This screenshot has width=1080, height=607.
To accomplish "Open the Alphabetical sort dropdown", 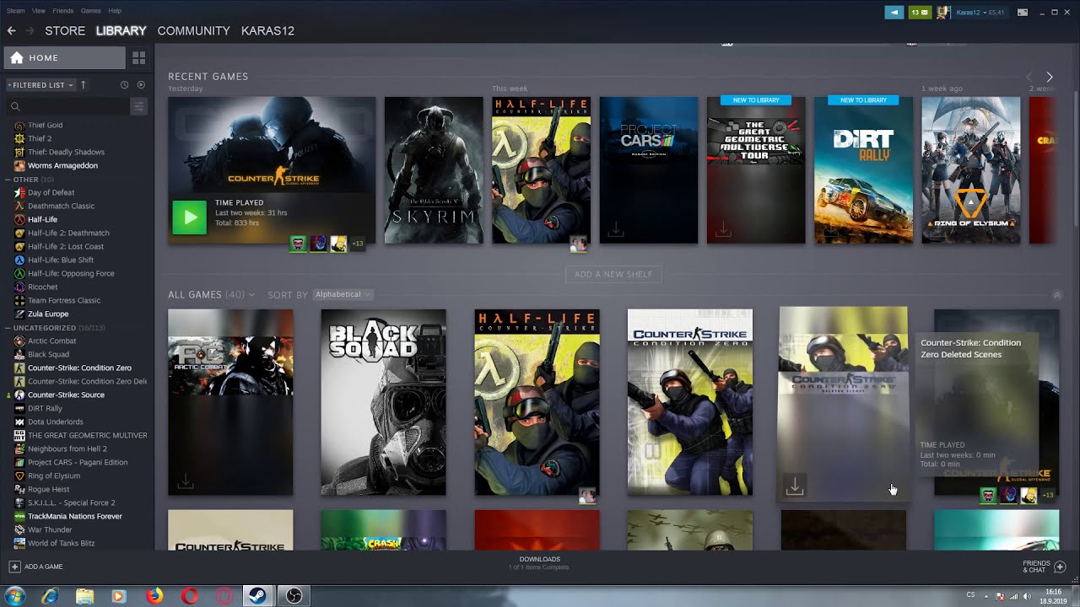I will (342, 294).
